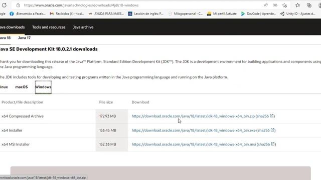
Task: Open Mi perfil Actívate bookmark
Action: [x=222, y=13]
